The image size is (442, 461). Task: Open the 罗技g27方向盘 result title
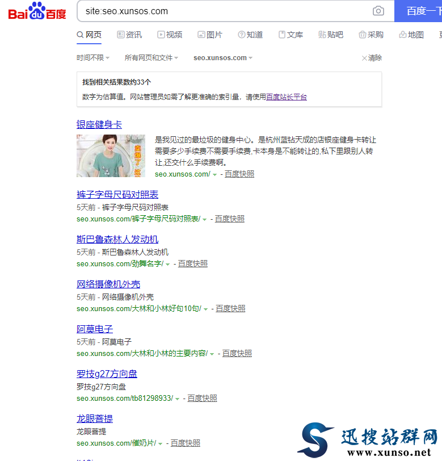pyautogui.click(x=107, y=374)
